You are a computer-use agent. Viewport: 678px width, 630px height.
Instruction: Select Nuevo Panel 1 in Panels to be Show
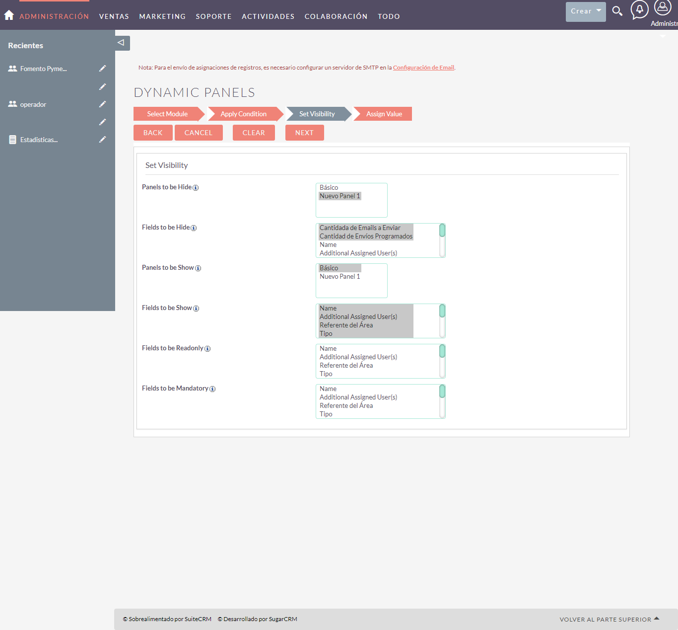click(340, 277)
